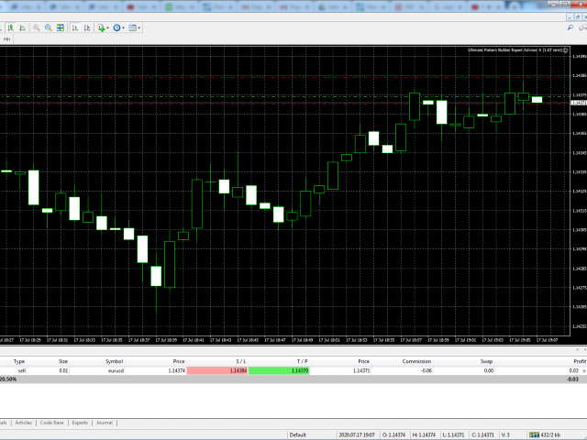Zoom out of the chart

point(49,27)
